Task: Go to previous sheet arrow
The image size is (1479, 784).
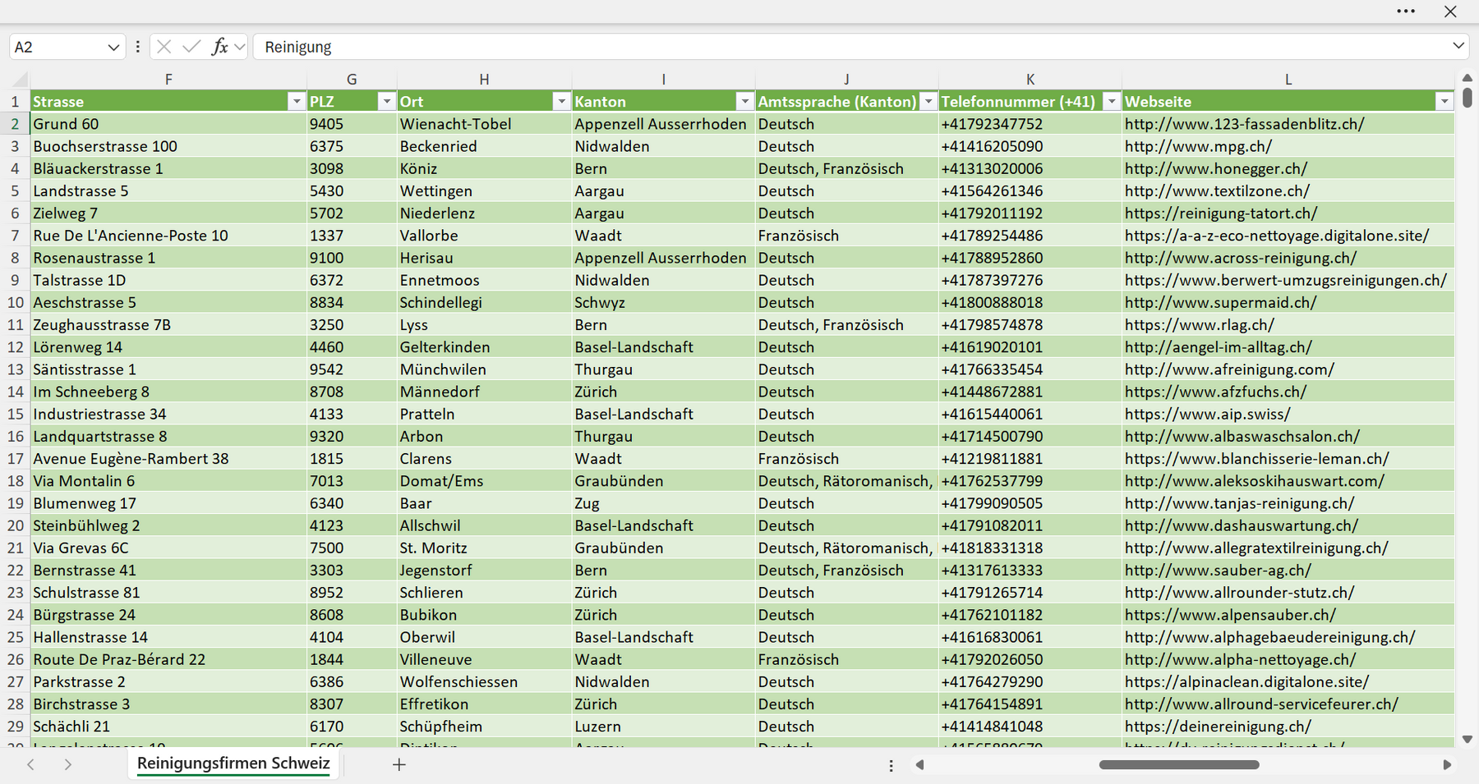Action: (30, 764)
